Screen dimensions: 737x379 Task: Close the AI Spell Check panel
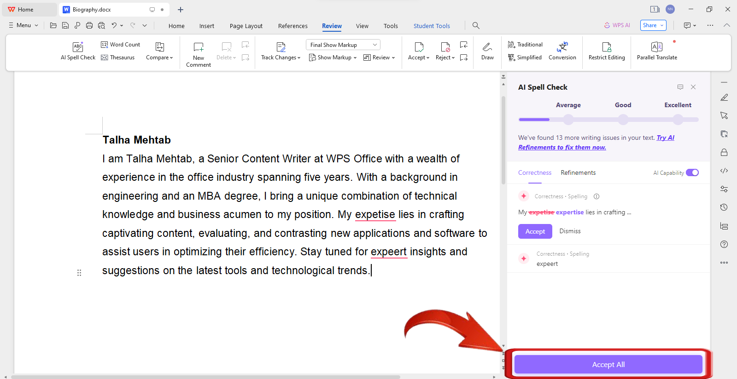(x=693, y=87)
